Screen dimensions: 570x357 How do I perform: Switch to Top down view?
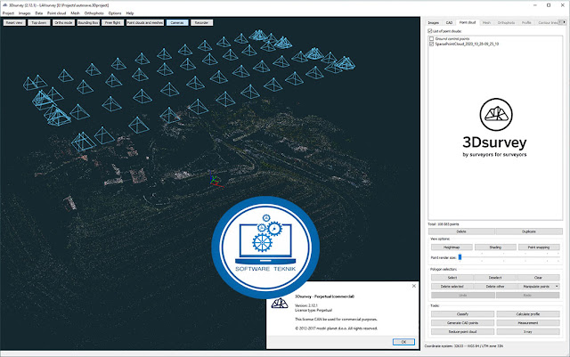[x=39, y=22]
